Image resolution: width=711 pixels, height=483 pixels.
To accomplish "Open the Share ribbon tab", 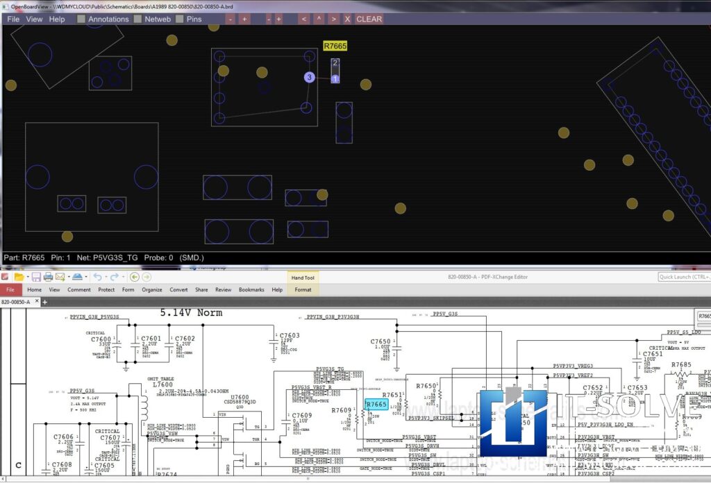I will [201, 289].
